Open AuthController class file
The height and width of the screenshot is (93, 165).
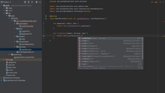click(x=26, y=26)
